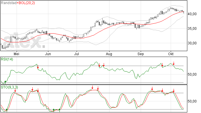Click the first red sell arrow in STO panel
201x113 pixels.
[15, 90]
